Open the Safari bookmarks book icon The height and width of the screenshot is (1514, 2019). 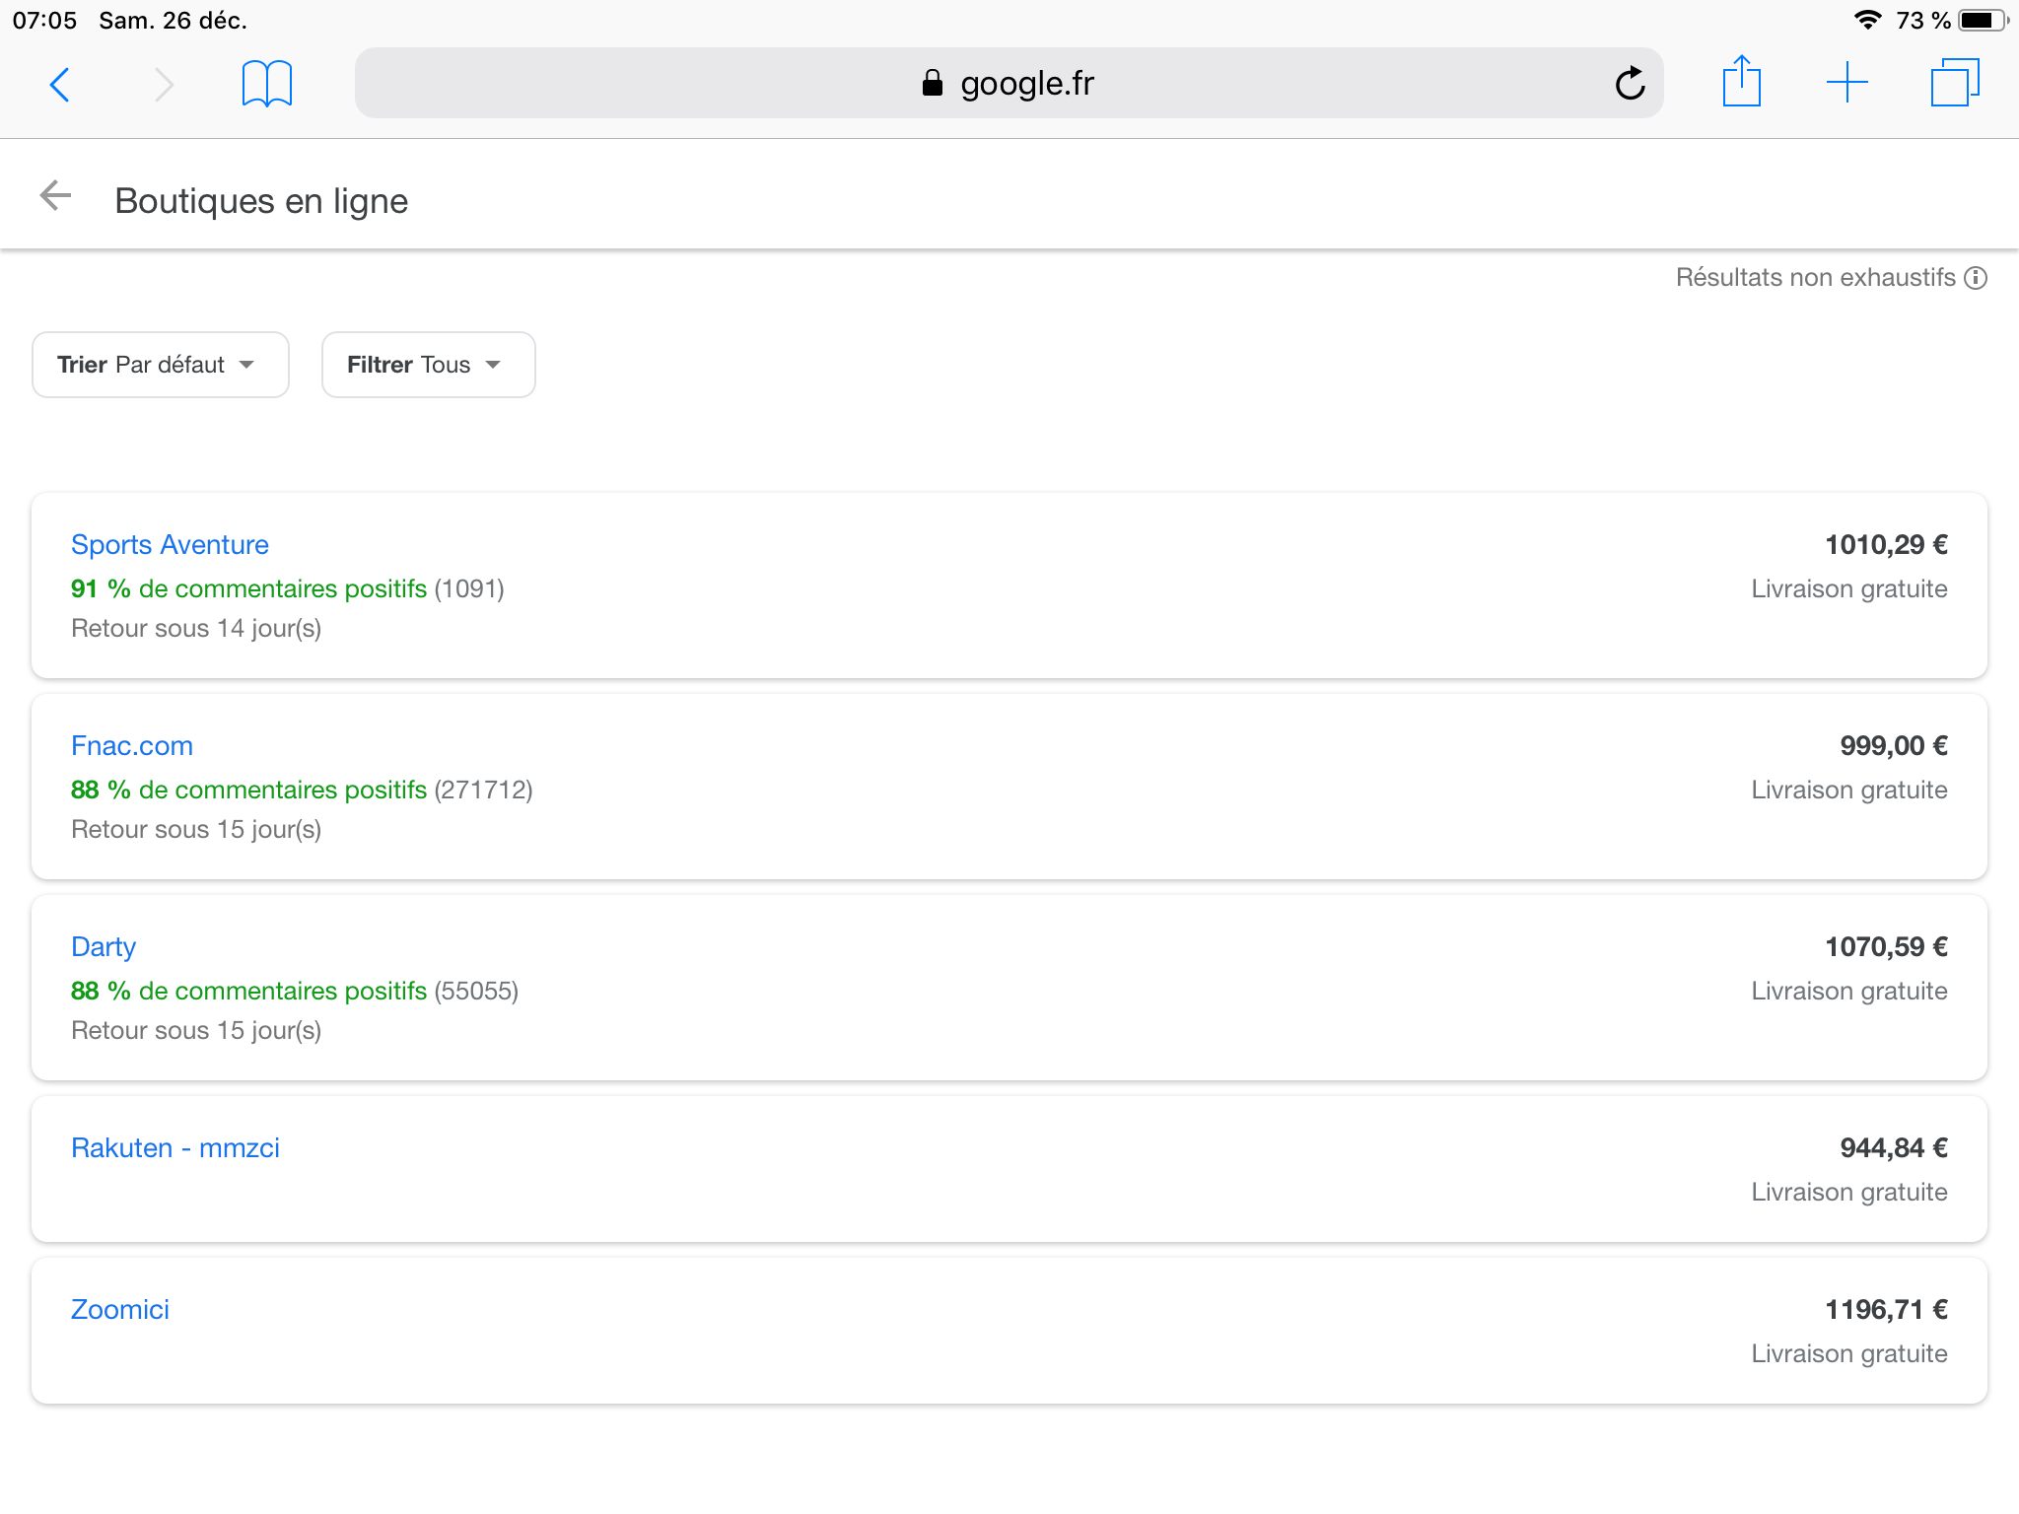pyautogui.click(x=266, y=84)
